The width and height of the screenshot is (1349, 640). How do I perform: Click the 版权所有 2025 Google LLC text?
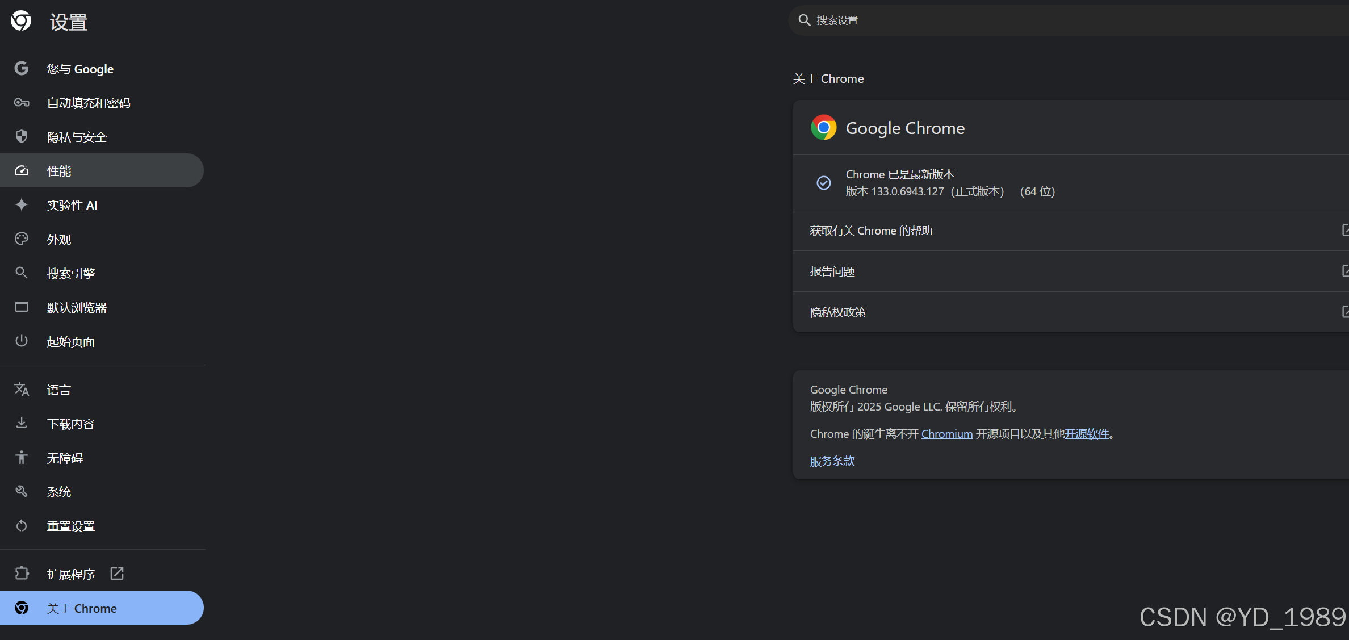tap(915, 407)
